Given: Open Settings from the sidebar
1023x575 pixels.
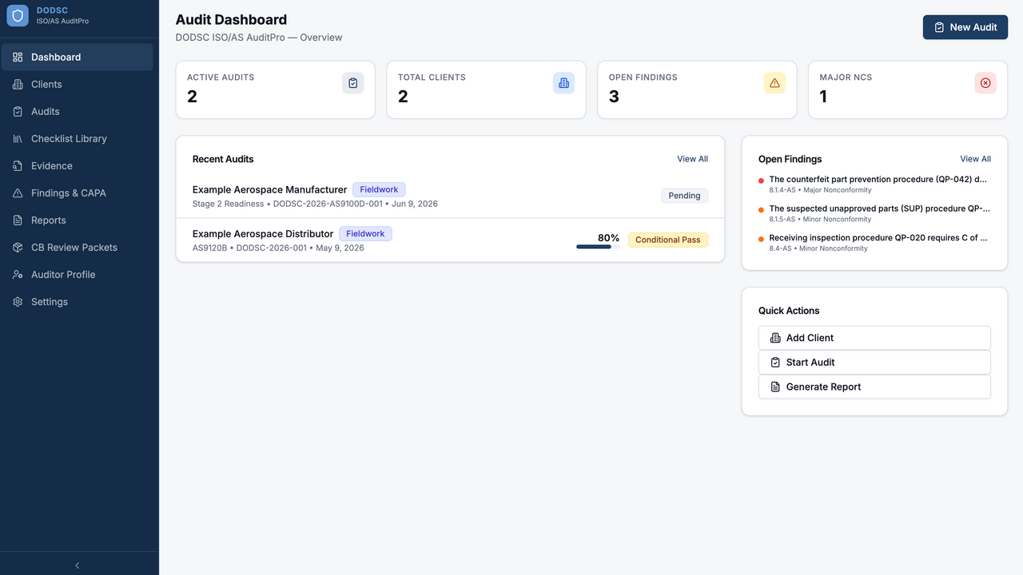Looking at the screenshot, I should click(78, 302).
